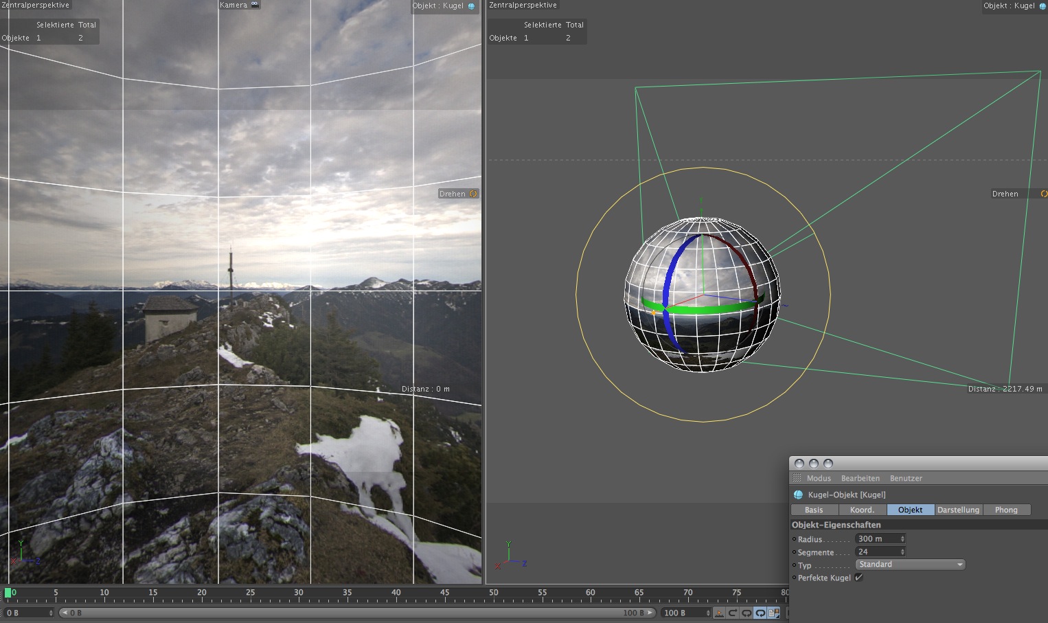Toggle the Segmente animation dot
The width and height of the screenshot is (1048, 623).
794,552
